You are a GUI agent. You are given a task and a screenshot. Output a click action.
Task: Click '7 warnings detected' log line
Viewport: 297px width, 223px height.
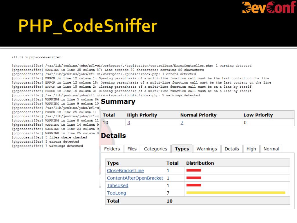tap(47, 146)
